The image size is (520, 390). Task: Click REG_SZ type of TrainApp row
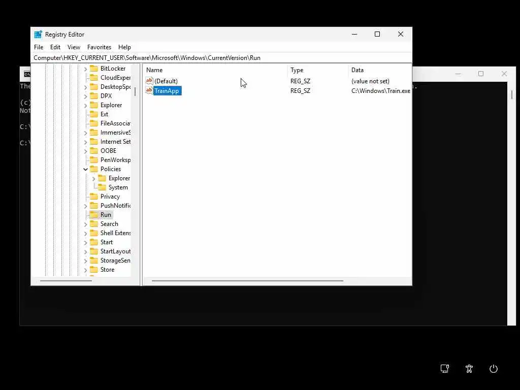301,91
